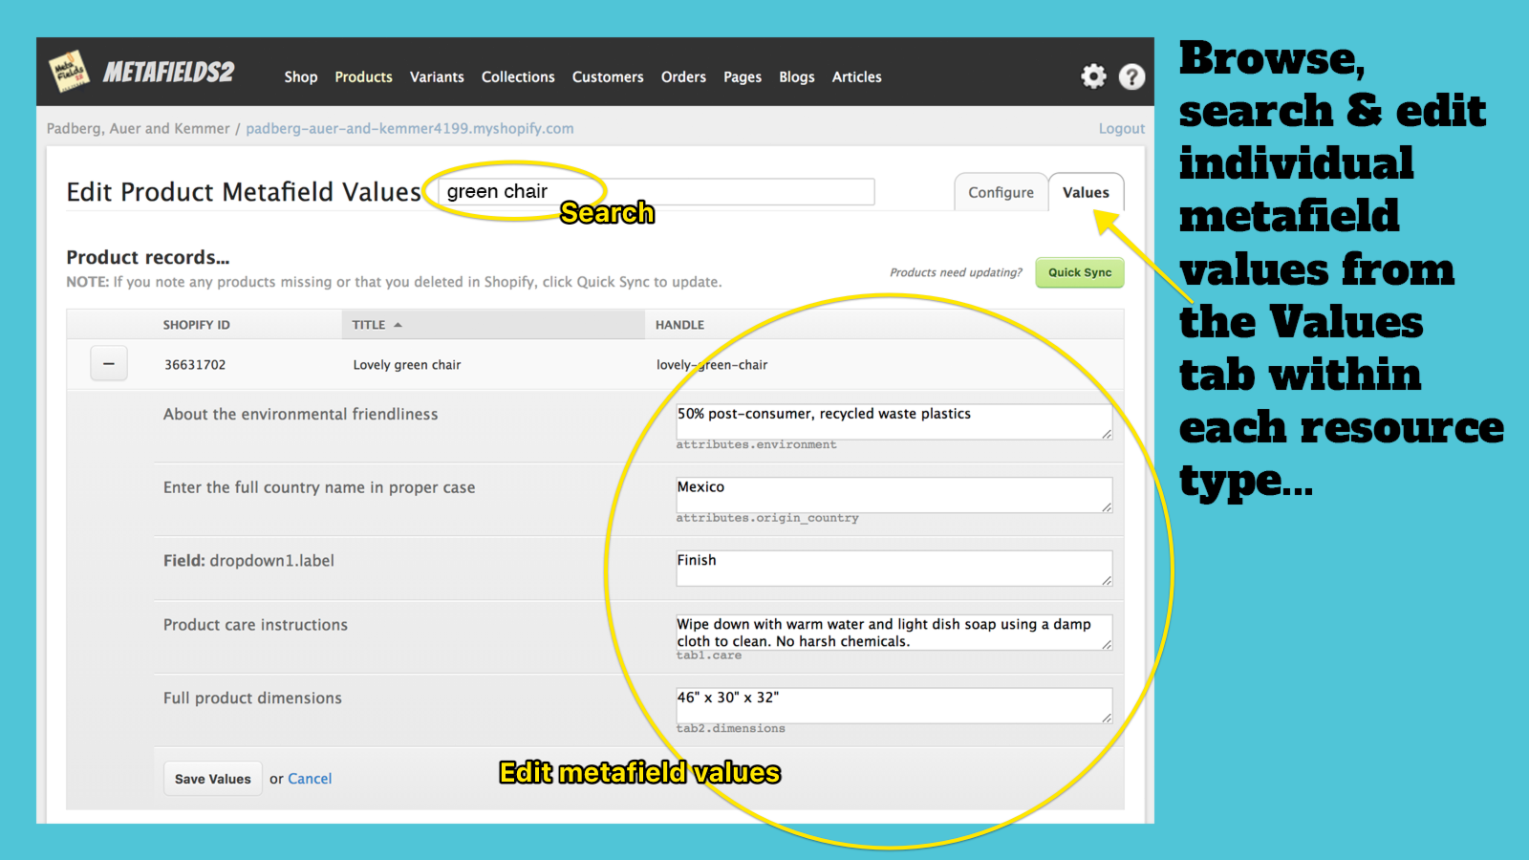Edit the full product dimensions field

[x=894, y=704]
